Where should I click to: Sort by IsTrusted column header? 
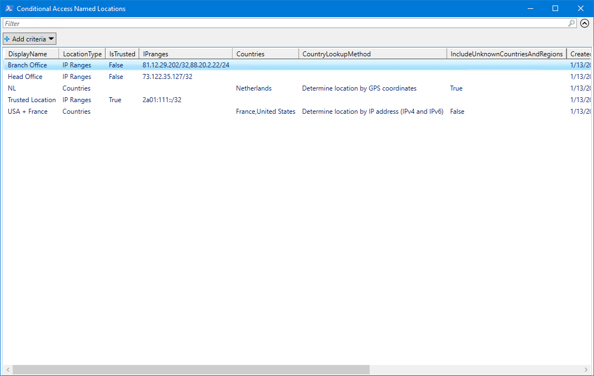(x=122, y=54)
